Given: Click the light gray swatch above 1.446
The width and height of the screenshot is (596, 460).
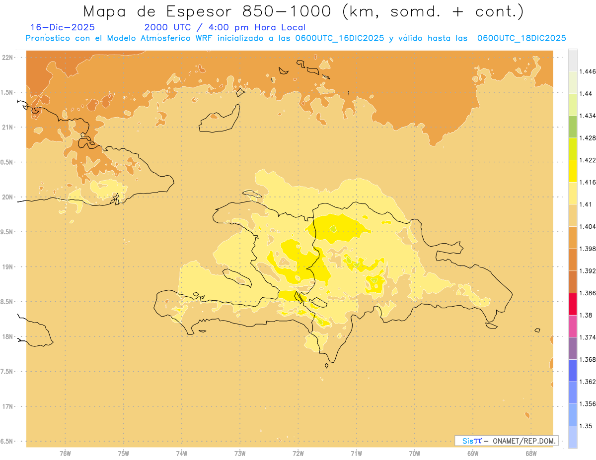Looking at the screenshot, I should tap(573, 60).
